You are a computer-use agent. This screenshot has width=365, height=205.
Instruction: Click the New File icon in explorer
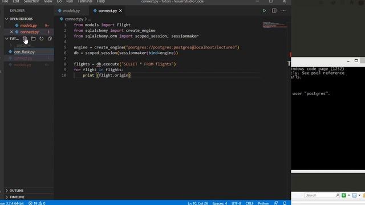25,39
